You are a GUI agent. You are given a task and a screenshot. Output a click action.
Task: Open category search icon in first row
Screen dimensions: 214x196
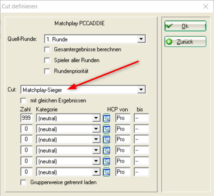(107, 118)
